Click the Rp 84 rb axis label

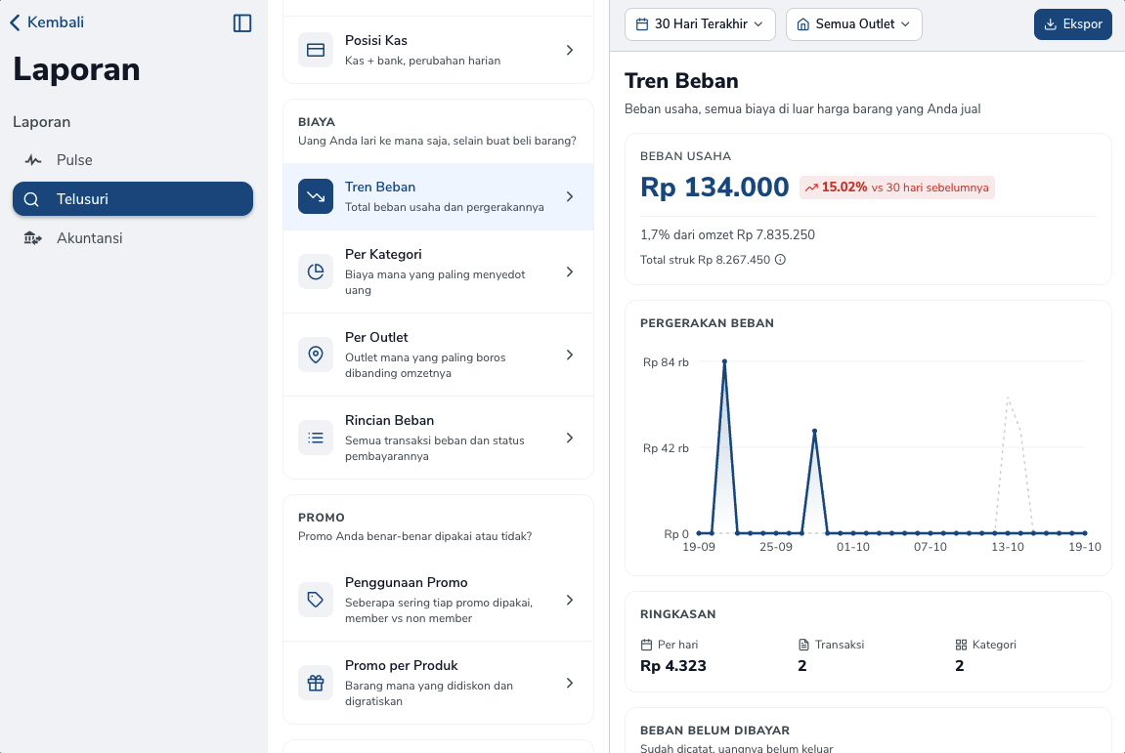666,362
